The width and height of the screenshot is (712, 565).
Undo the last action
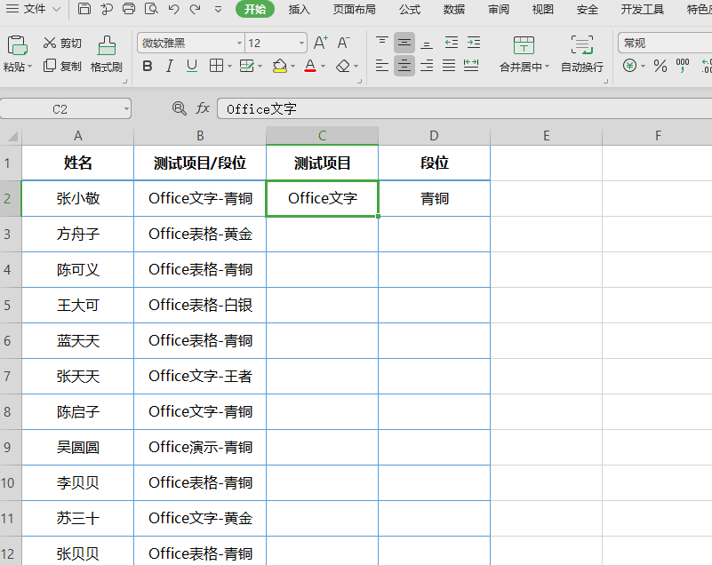(x=173, y=9)
